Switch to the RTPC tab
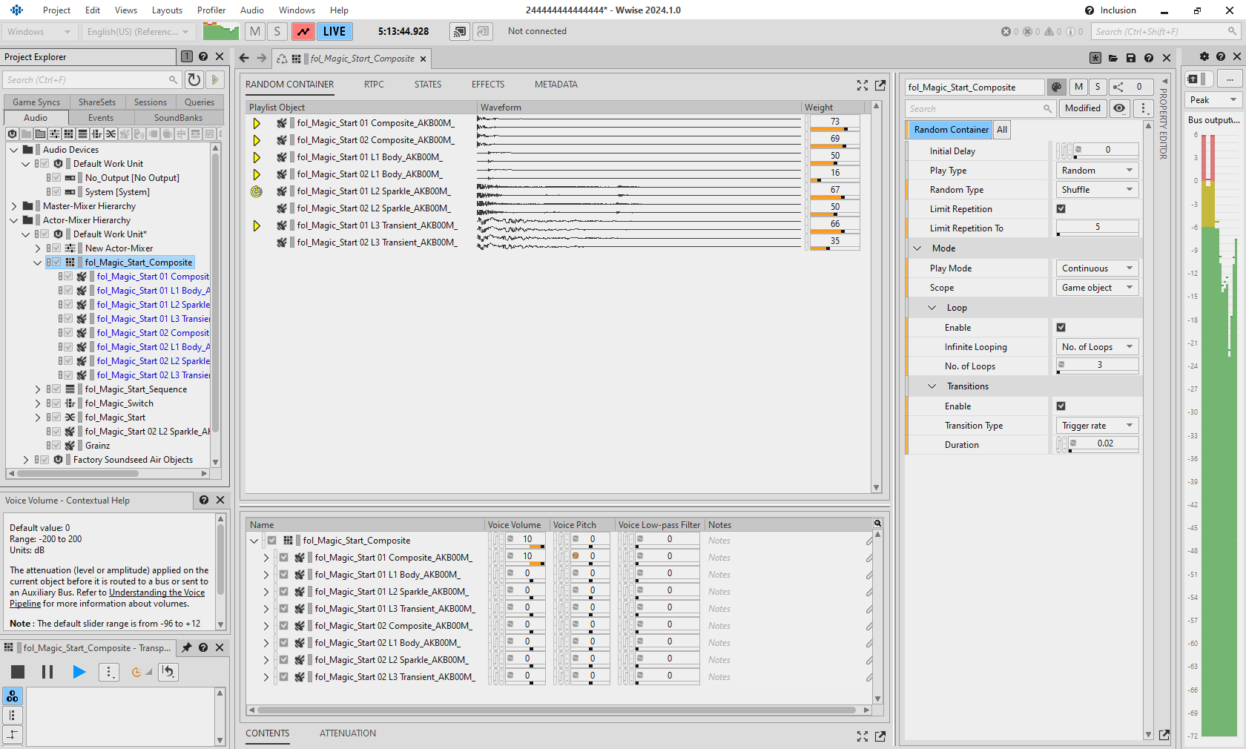The width and height of the screenshot is (1246, 749). point(374,85)
